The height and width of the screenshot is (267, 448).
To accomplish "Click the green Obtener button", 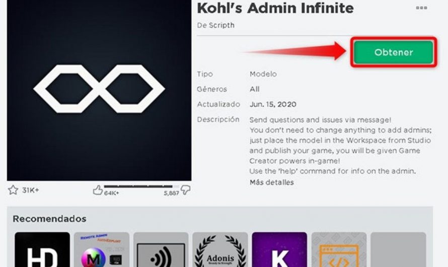I will pyautogui.click(x=394, y=52).
